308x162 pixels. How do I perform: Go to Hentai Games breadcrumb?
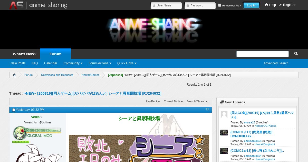coord(91,75)
